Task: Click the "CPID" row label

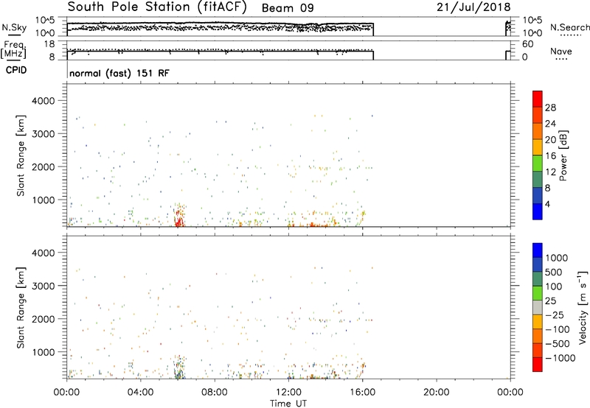Action: click(x=15, y=70)
